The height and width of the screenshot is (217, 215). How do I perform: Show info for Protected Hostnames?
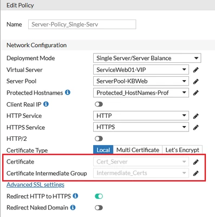click(68, 93)
